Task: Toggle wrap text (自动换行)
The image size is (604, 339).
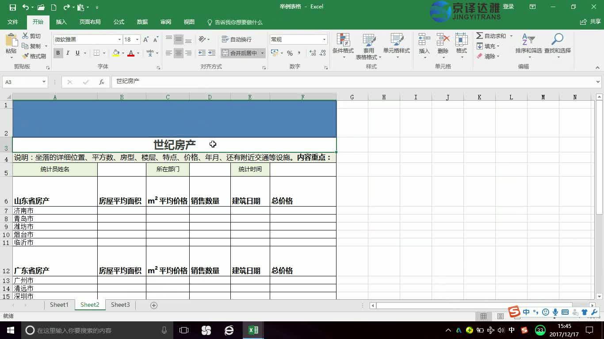Action: 237,39
